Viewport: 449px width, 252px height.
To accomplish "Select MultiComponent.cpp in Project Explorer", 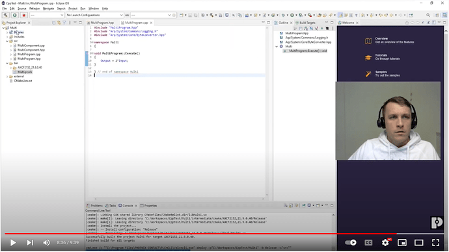I will (x=31, y=45).
